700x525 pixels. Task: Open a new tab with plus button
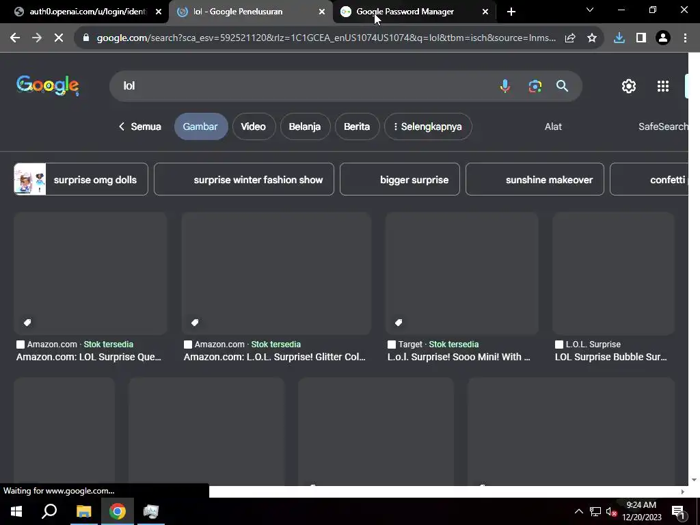(511, 12)
